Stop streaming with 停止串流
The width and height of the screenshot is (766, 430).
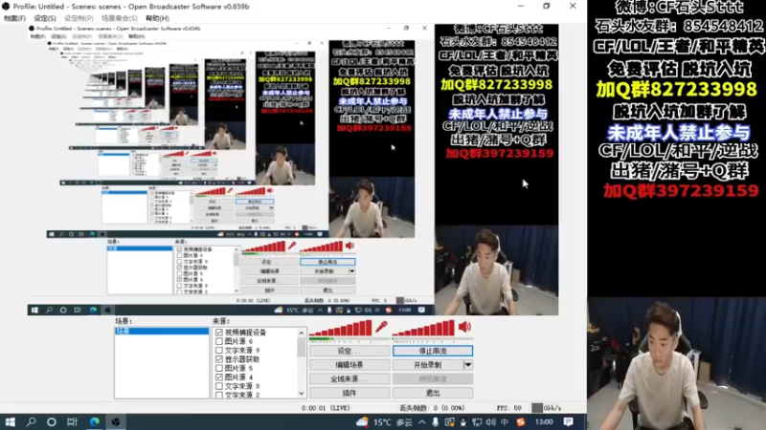point(433,351)
